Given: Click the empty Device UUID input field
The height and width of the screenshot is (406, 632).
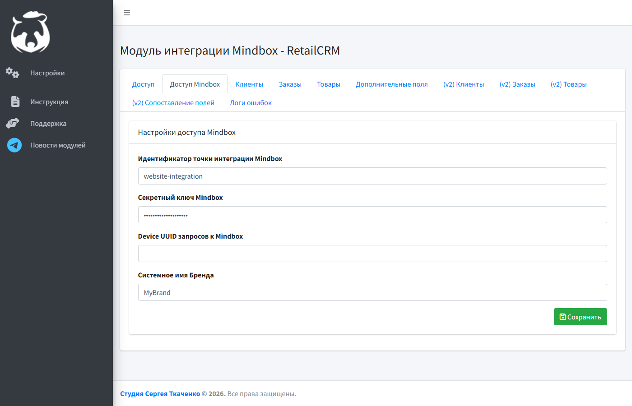Looking at the screenshot, I should (372, 254).
